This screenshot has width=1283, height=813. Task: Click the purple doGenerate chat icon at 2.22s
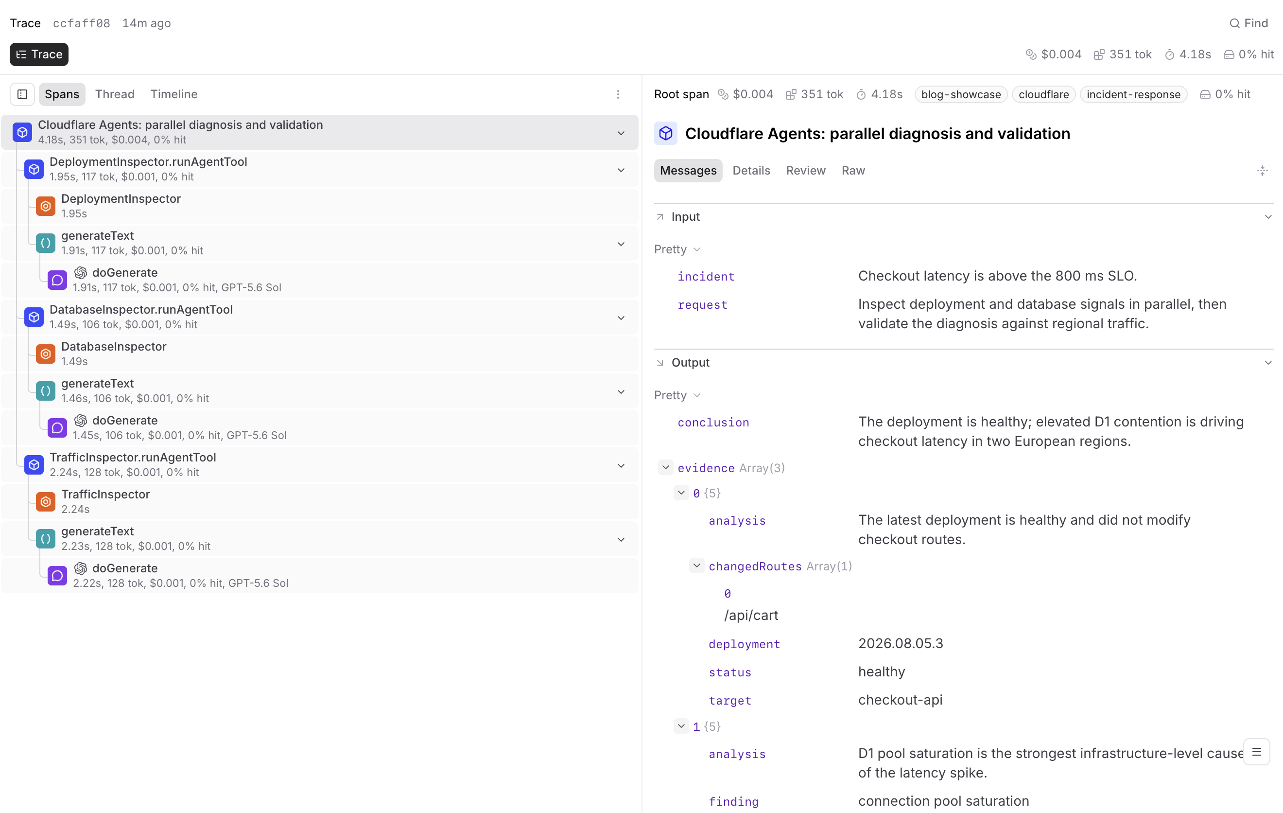point(57,576)
